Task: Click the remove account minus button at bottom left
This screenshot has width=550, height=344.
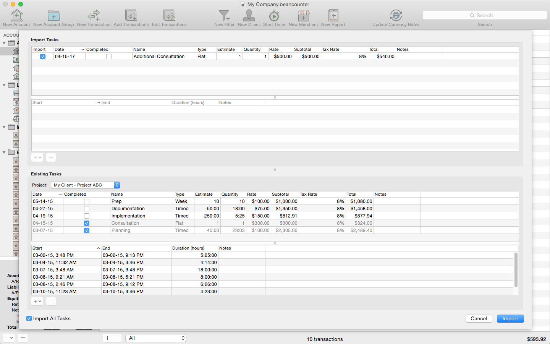Action: [23, 338]
